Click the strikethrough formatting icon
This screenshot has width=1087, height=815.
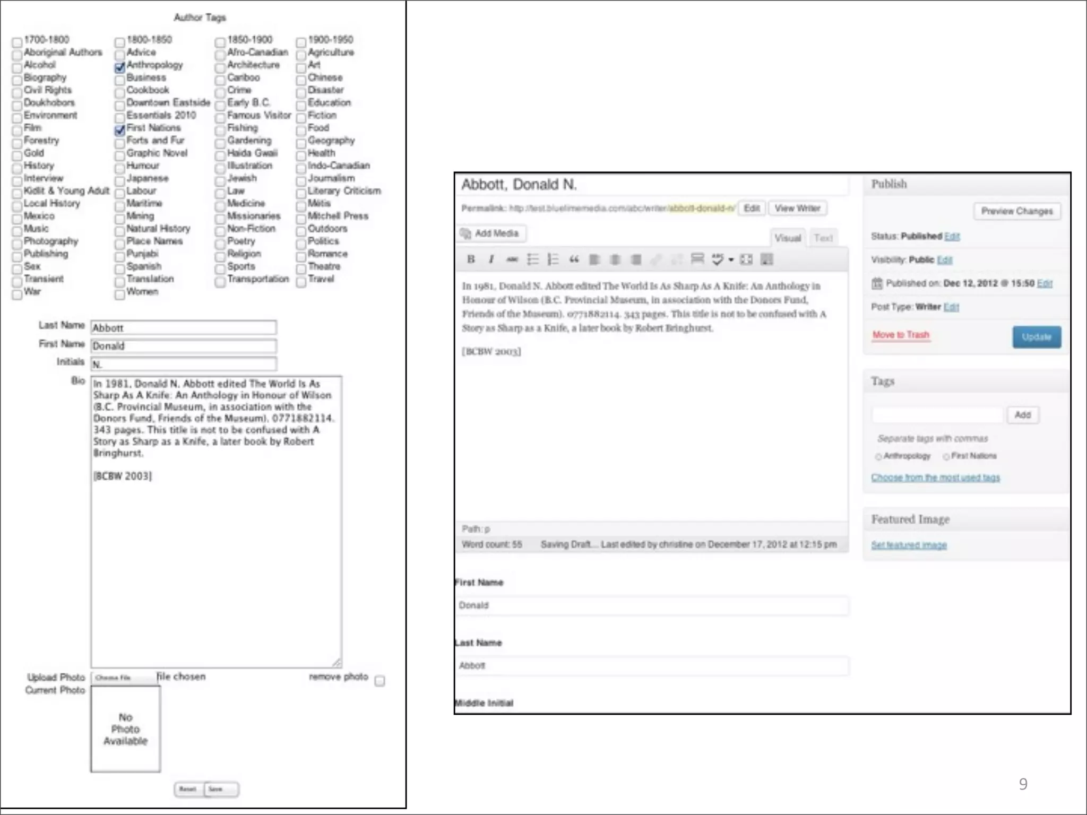pyautogui.click(x=512, y=259)
